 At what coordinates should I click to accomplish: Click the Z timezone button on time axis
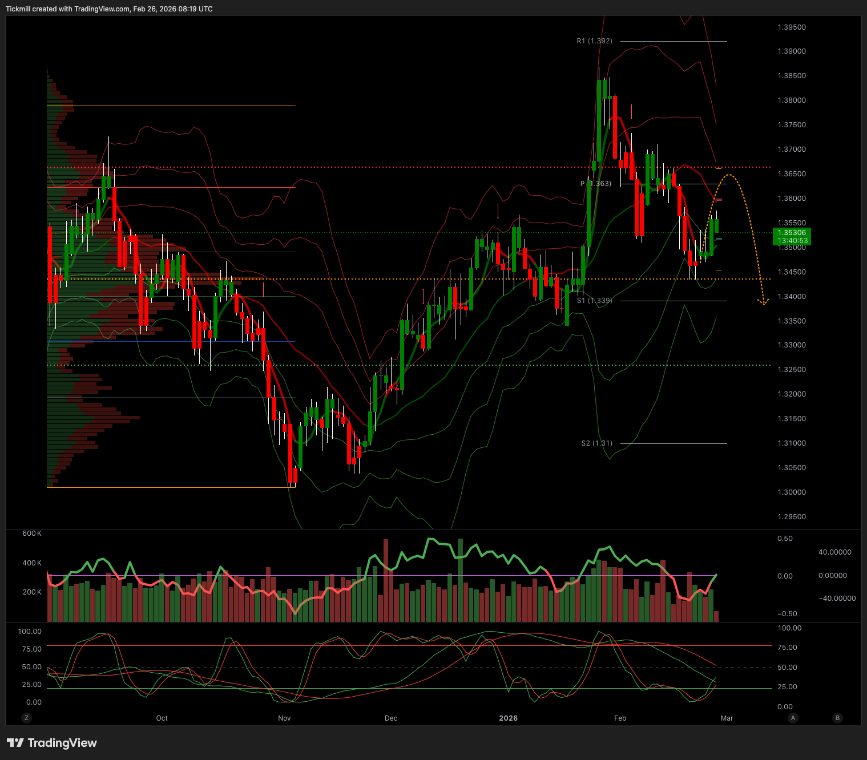[x=26, y=718]
